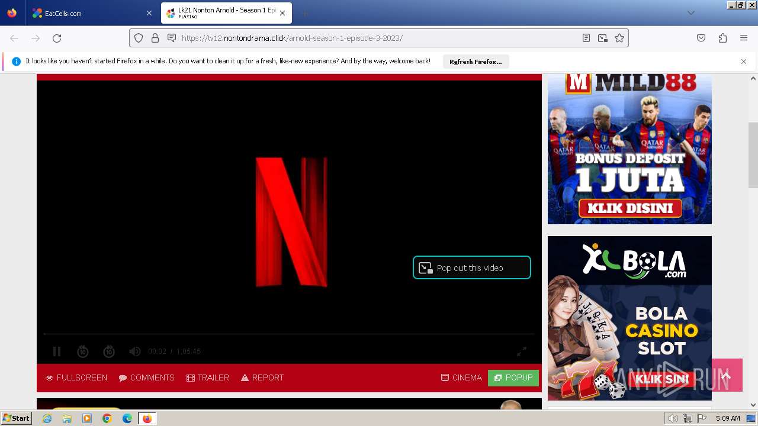The image size is (758, 426).
Task: Expand the list all tabs dropdown
Action: click(x=690, y=13)
